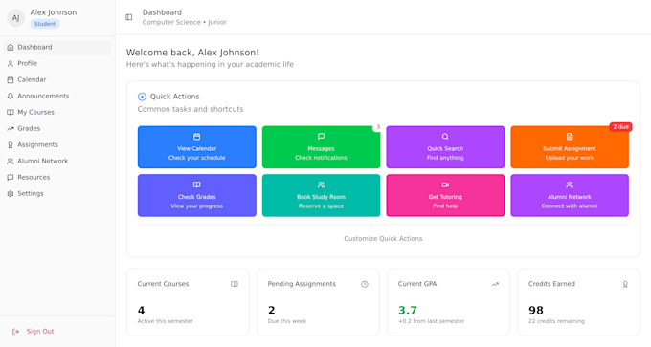Open the Grades sidebar item
The height and width of the screenshot is (347, 651).
click(57, 128)
